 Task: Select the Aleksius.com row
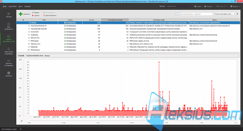[128, 44]
